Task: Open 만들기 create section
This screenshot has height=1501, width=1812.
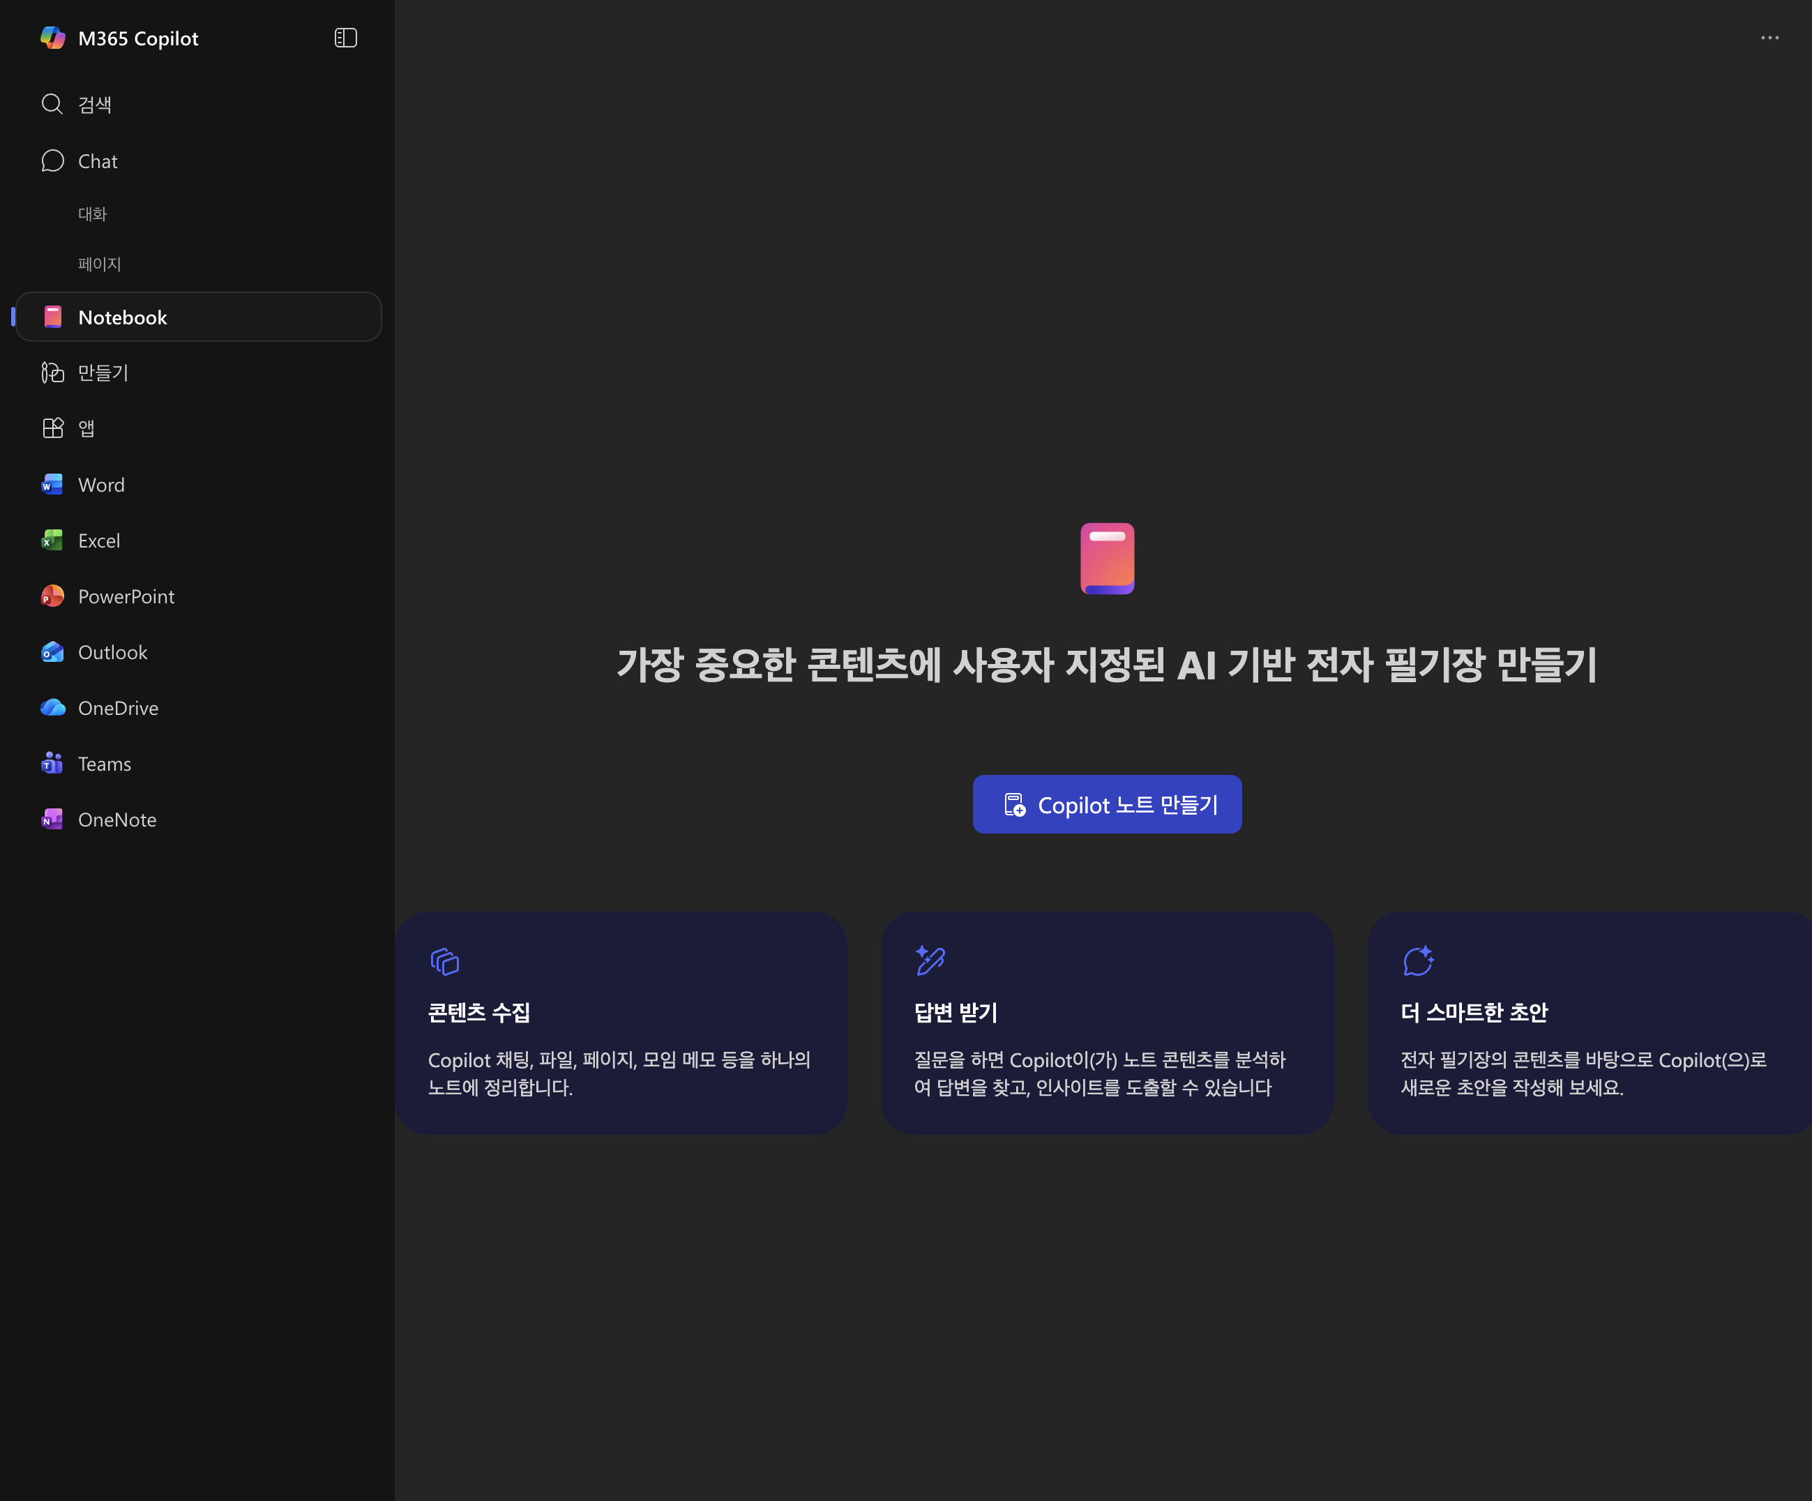Action: point(103,373)
